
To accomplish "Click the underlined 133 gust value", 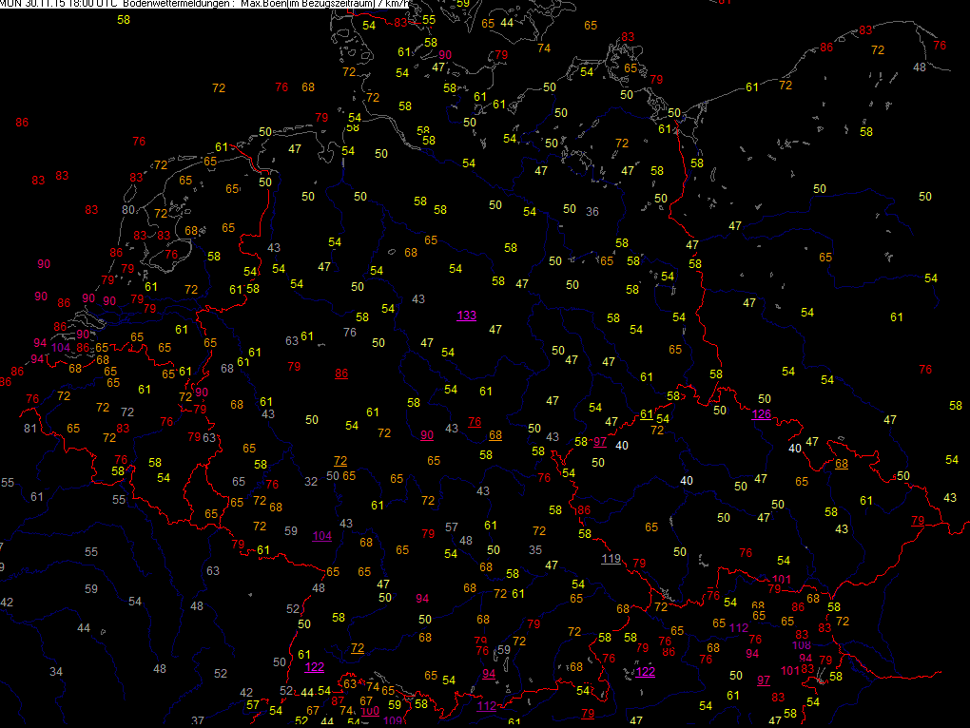I will tap(466, 316).
